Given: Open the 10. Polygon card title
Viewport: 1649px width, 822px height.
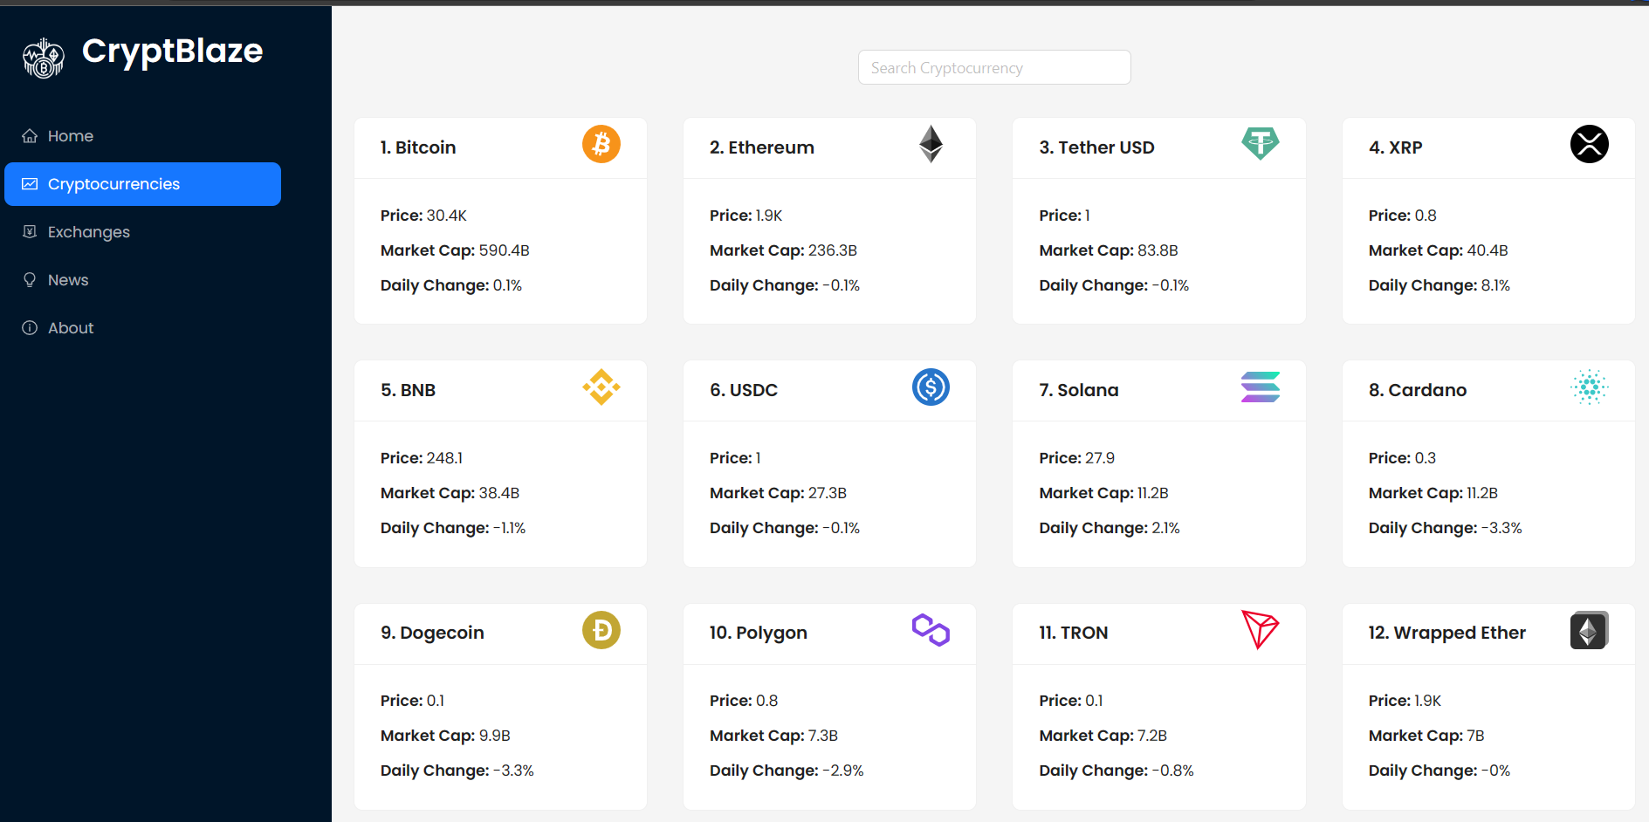Looking at the screenshot, I should (x=759, y=634).
